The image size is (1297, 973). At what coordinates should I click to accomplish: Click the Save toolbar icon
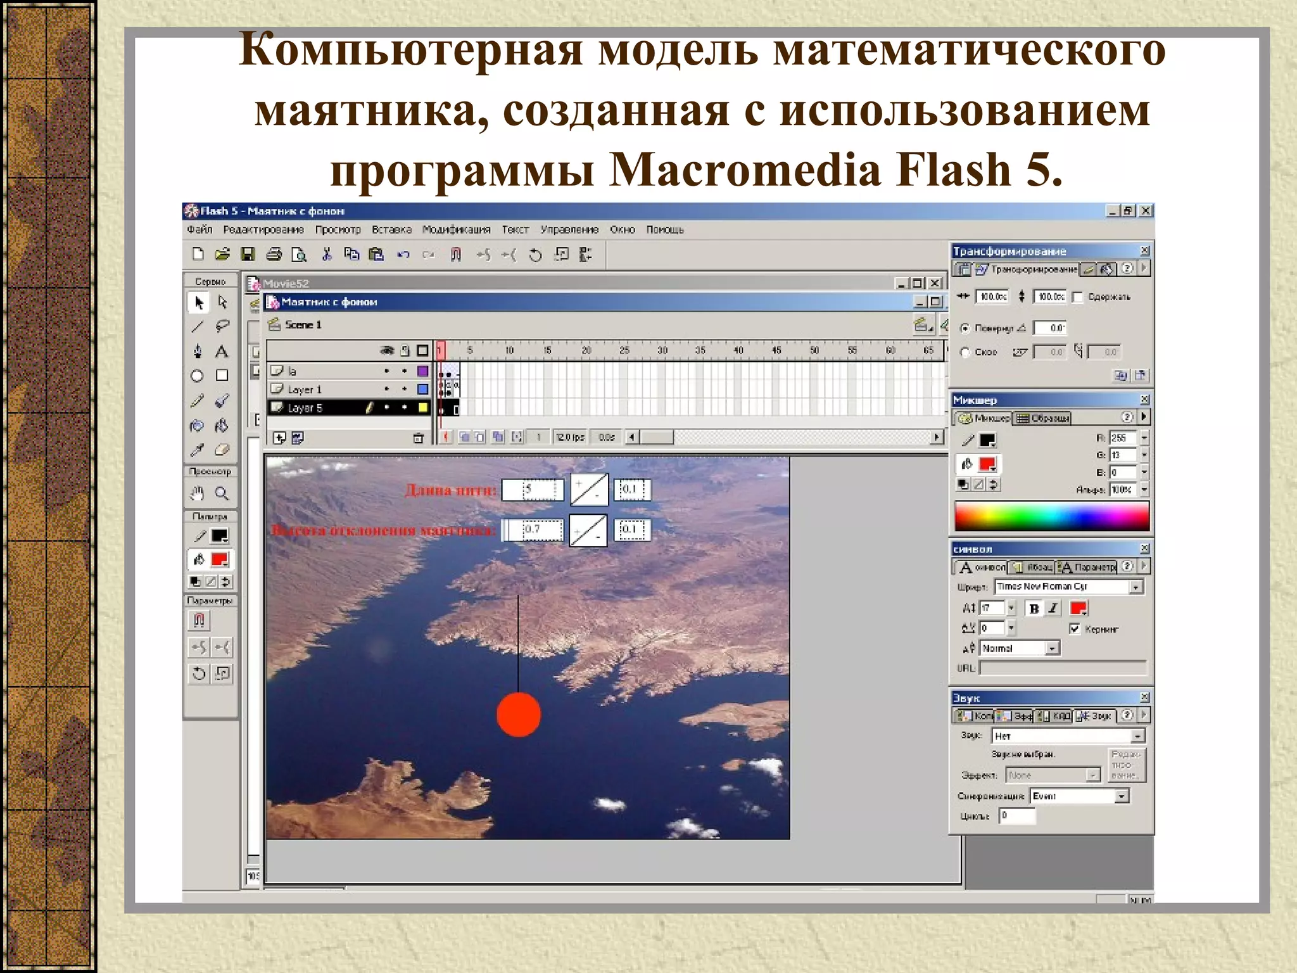click(x=248, y=255)
